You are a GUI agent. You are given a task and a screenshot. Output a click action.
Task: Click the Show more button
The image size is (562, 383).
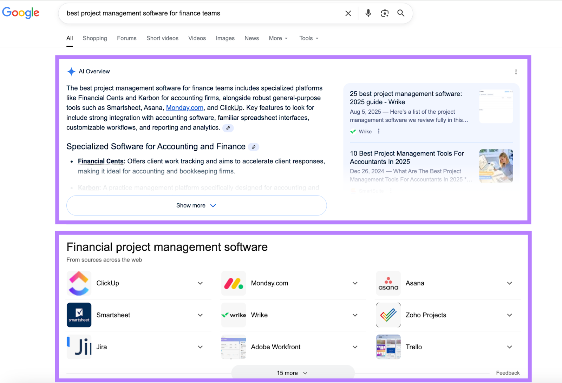(196, 205)
